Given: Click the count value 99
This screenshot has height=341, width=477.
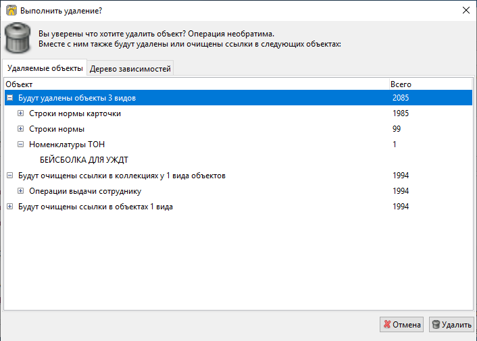Looking at the screenshot, I should (397, 129).
